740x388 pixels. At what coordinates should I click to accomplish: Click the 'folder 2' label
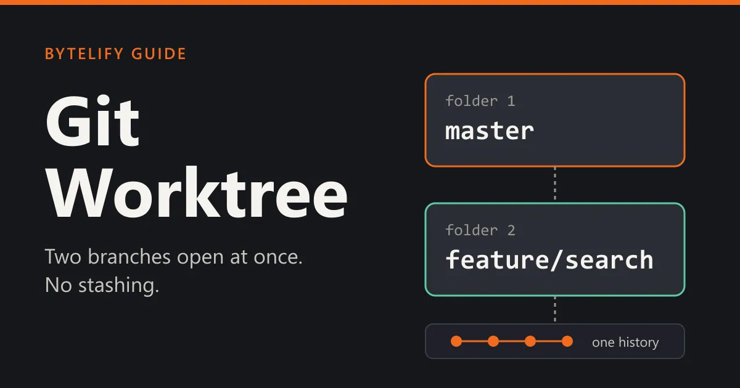coord(480,230)
